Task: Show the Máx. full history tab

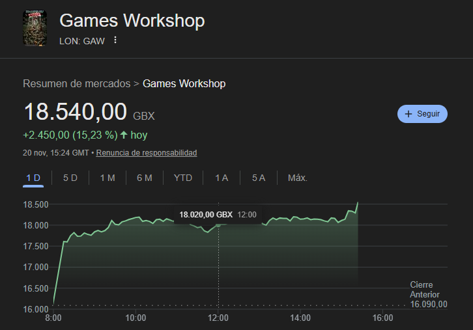Action: [x=298, y=178]
